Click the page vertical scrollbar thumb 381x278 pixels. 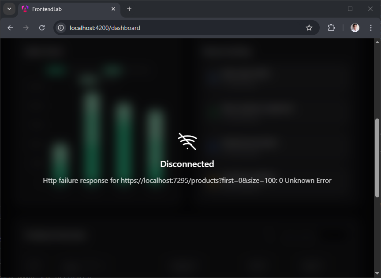[x=377, y=158]
